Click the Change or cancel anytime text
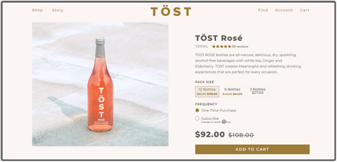This screenshot has width=337, height=162. pos(216,122)
